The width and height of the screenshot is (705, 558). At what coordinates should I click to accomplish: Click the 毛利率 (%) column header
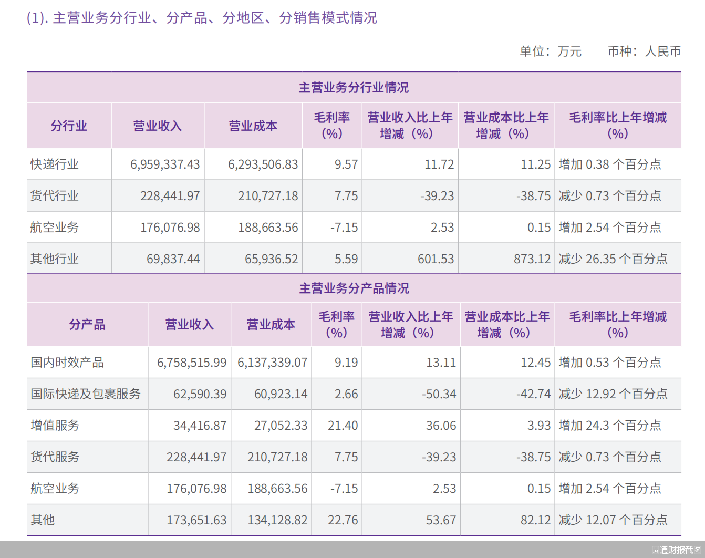coord(332,126)
